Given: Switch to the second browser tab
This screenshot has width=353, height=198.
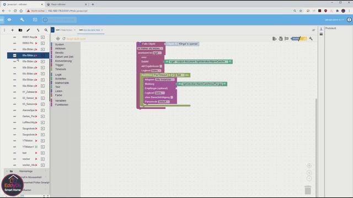Looking at the screenshot, I should pos(67,4).
